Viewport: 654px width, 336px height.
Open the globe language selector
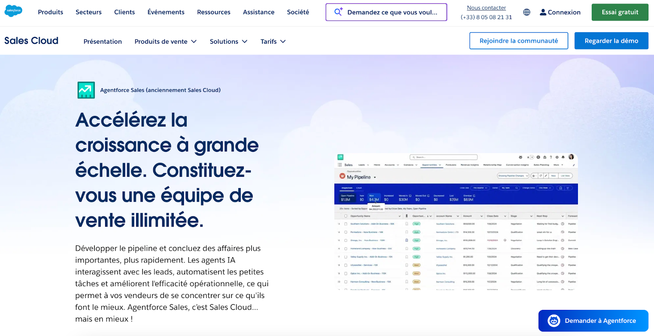526,12
